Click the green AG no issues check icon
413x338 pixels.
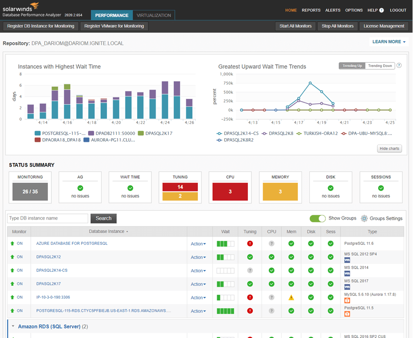[80, 188]
